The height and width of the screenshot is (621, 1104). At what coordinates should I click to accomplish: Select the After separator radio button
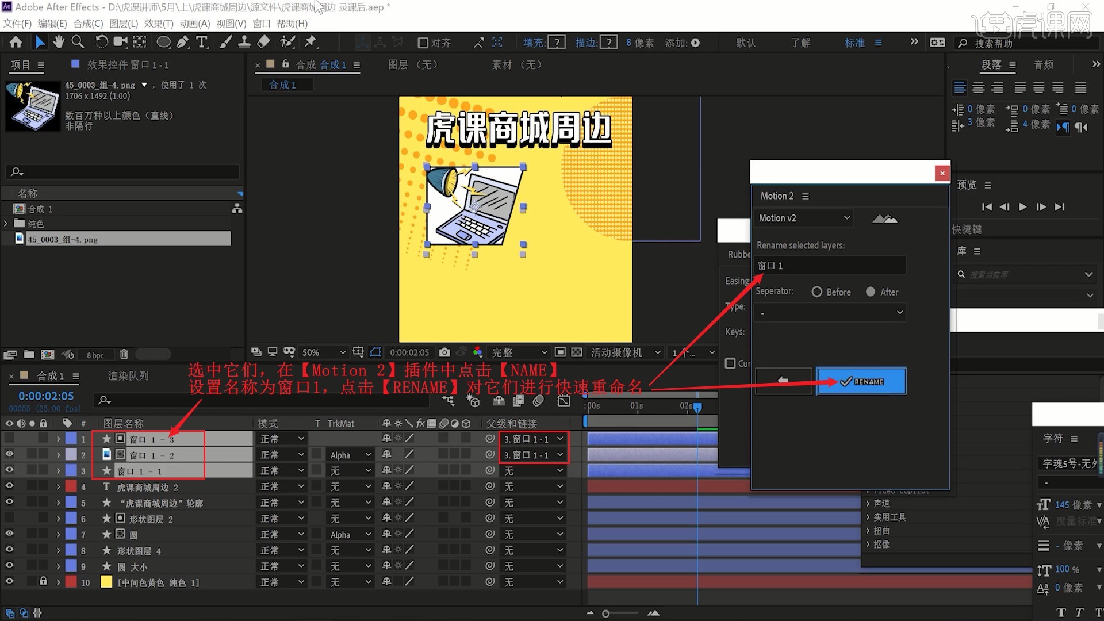pyautogui.click(x=871, y=292)
